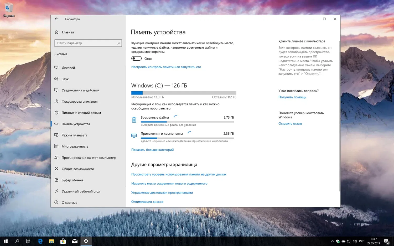
Task: Click the Фокусировка внимания moon icon
Action: point(56,101)
